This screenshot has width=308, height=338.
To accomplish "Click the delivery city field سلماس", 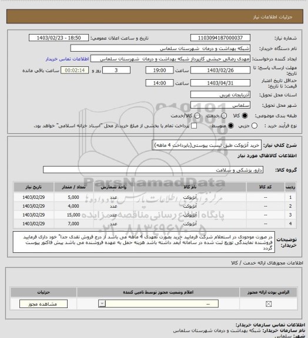I will [220, 105].
